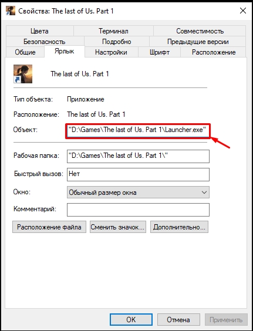
Task: Open the Шрифт tab
Action: tap(159, 52)
